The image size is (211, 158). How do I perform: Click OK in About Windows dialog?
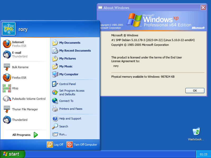coord(195,91)
